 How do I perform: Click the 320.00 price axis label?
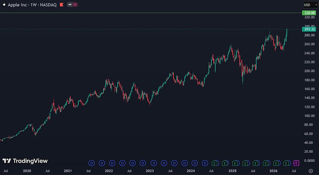coord(309,17)
